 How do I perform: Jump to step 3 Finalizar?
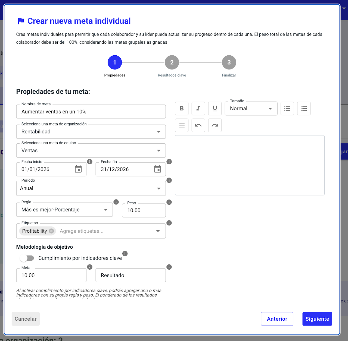point(229,63)
